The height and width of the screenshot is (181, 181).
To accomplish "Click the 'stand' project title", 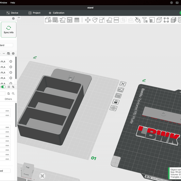I will pos(90,8).
